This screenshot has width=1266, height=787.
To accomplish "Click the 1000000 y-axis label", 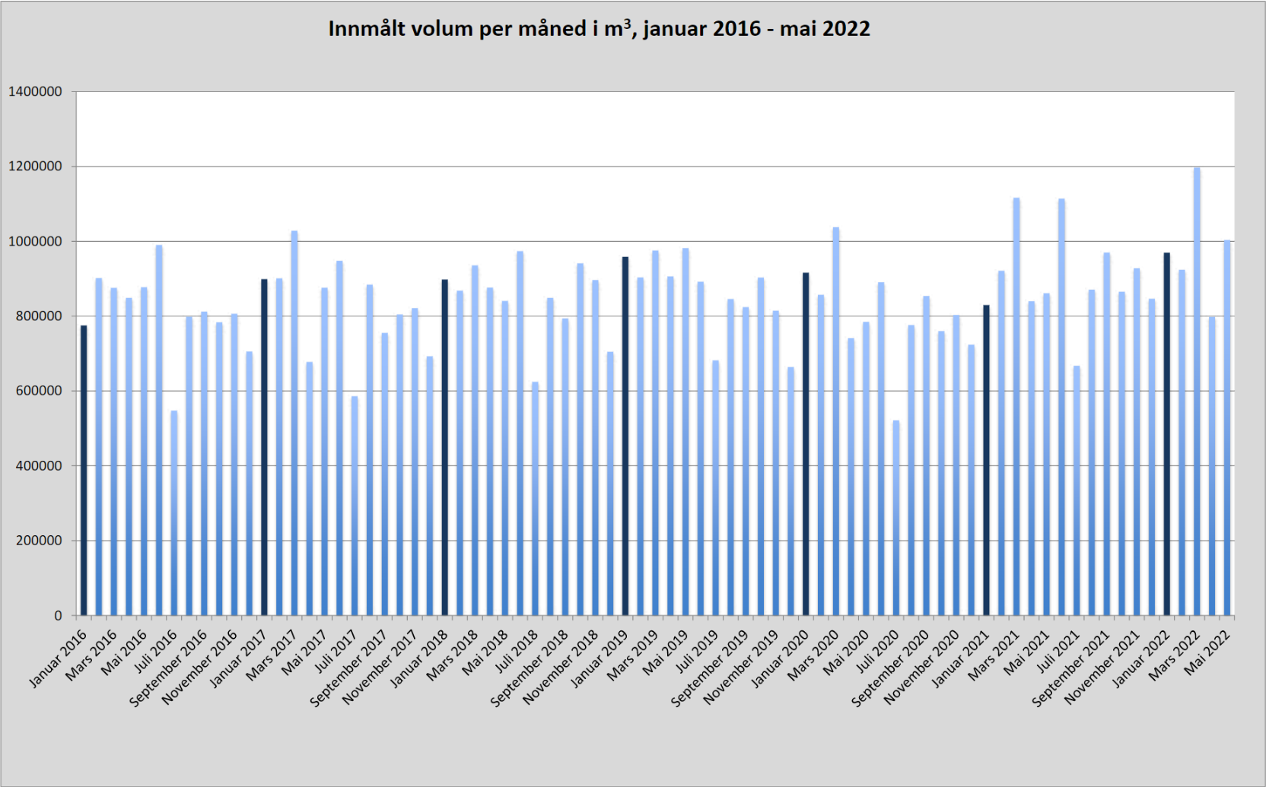I will click(x=35, y=242).
